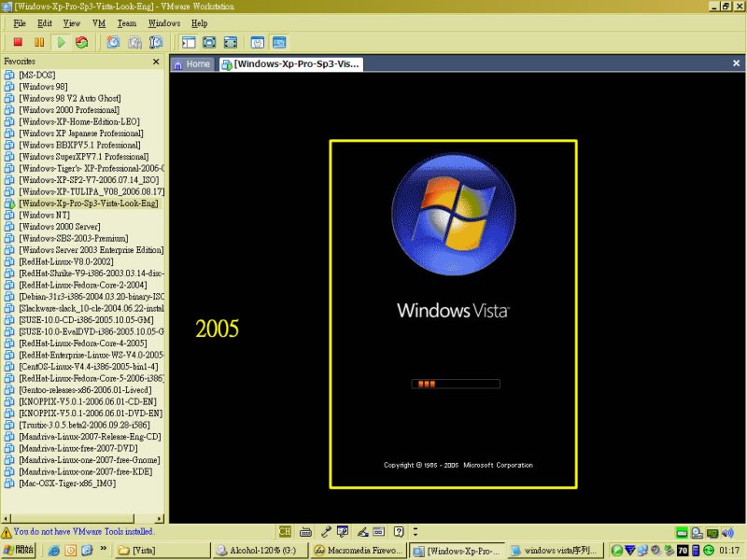Close the Favorites panel

pos(156,62)
